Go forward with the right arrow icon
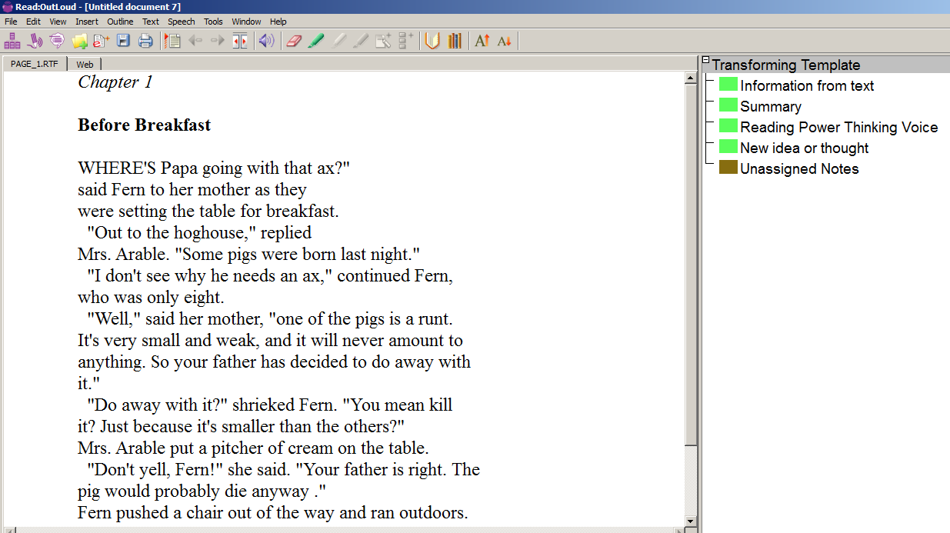Viewport: 950px width, 533px height. click(x=218, y=41)
